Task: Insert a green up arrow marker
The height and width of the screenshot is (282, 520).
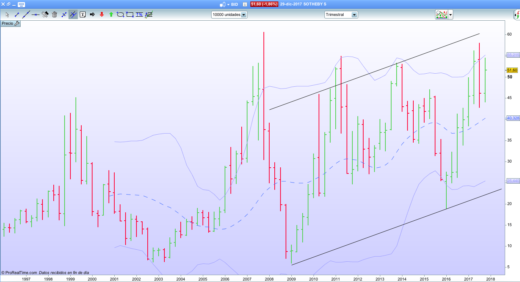Action: click(111, 15)
